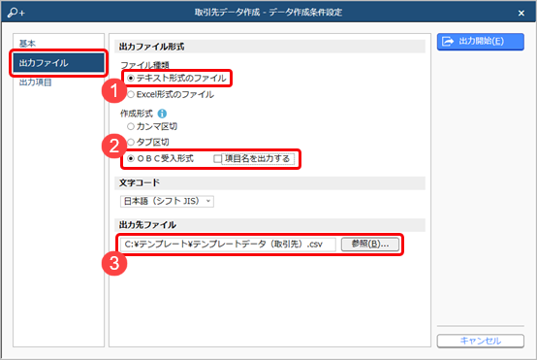
Task: Click the 作成形式 label text
Action: pos(137,114)
